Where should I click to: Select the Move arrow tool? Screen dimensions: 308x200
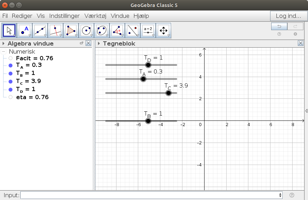9,30
